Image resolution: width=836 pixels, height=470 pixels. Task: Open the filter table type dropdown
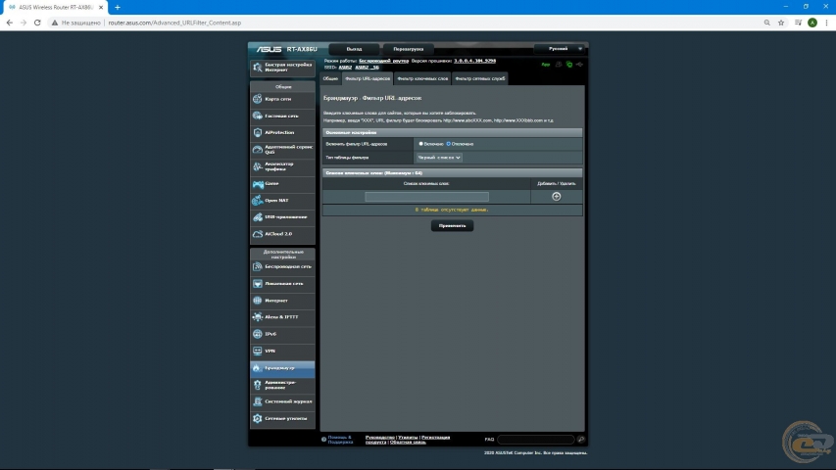point(439,158)
